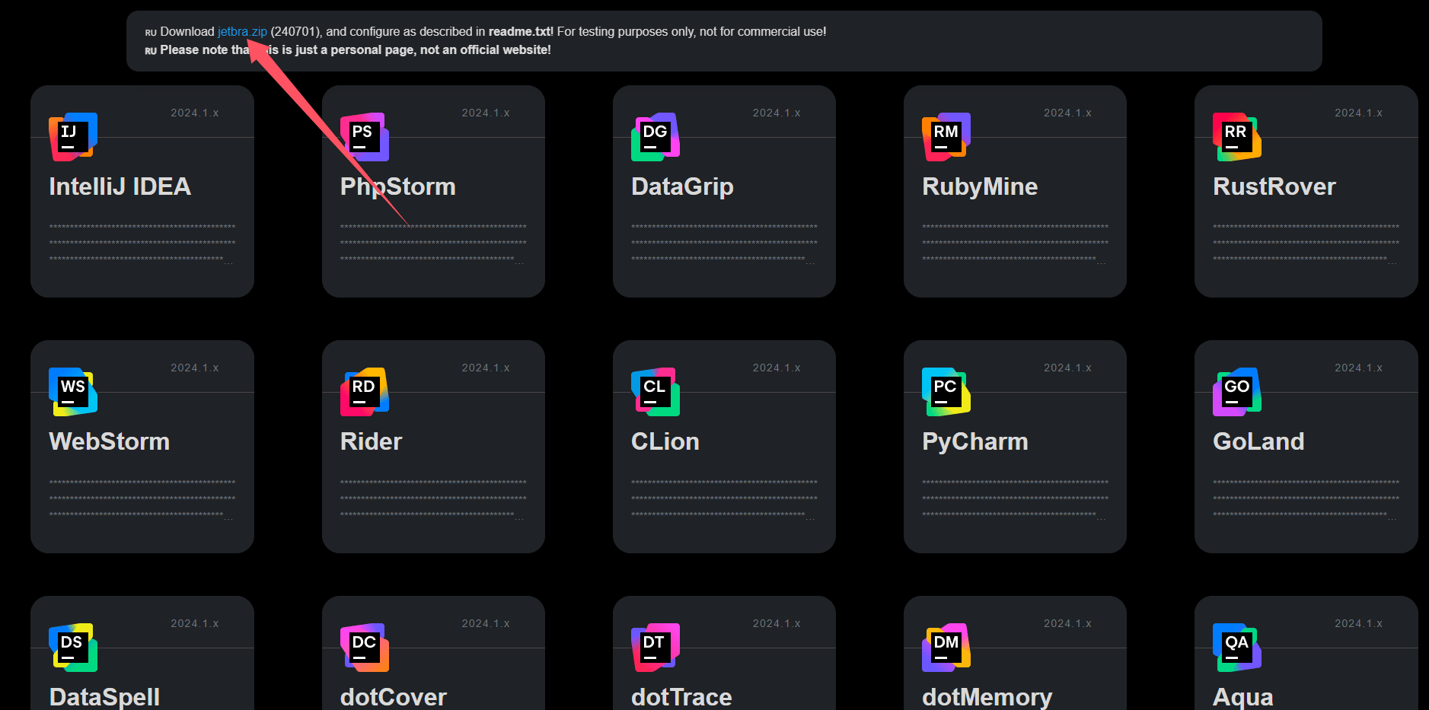Click the PyCharm card title
The height and width of the screenshot is (710, 1429).
click(974, 441)
